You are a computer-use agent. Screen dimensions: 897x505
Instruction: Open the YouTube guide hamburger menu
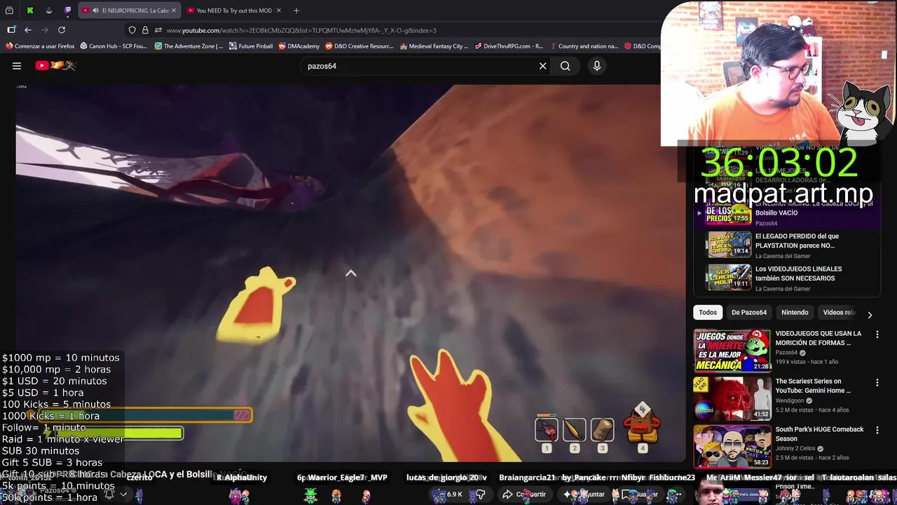tap(17, 66)
